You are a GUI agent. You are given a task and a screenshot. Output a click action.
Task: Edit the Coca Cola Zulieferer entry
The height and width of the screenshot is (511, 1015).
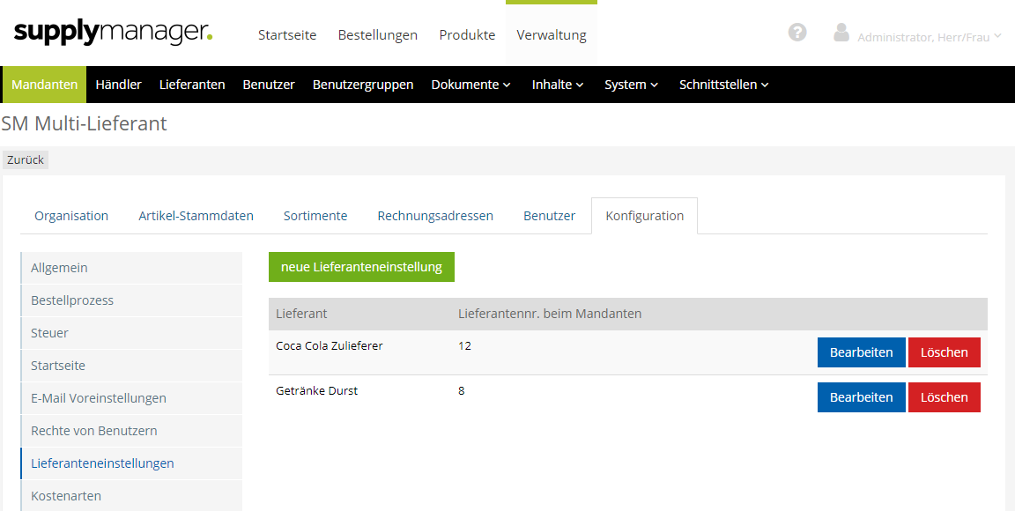(861, 352)
